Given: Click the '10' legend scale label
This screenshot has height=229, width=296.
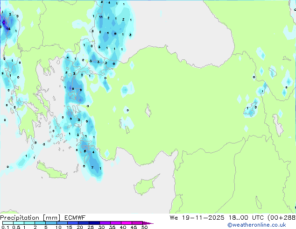Looking at the screenshot, I should (x=58, y=227).
